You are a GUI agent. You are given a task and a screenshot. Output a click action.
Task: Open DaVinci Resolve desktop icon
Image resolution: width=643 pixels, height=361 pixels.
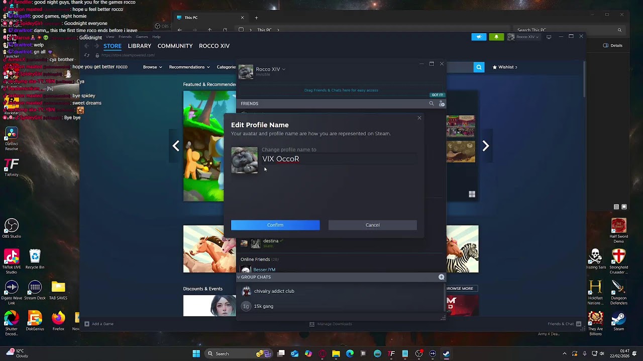[12, 139]
